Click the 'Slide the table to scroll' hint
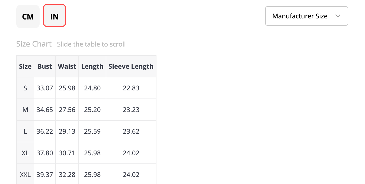 point(91,44)
